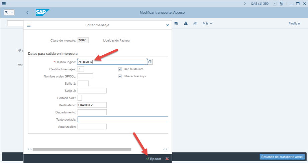Screen dimensions: 308x163
Task: Click the lock icon in the title bar
Action: pos(281,4)
